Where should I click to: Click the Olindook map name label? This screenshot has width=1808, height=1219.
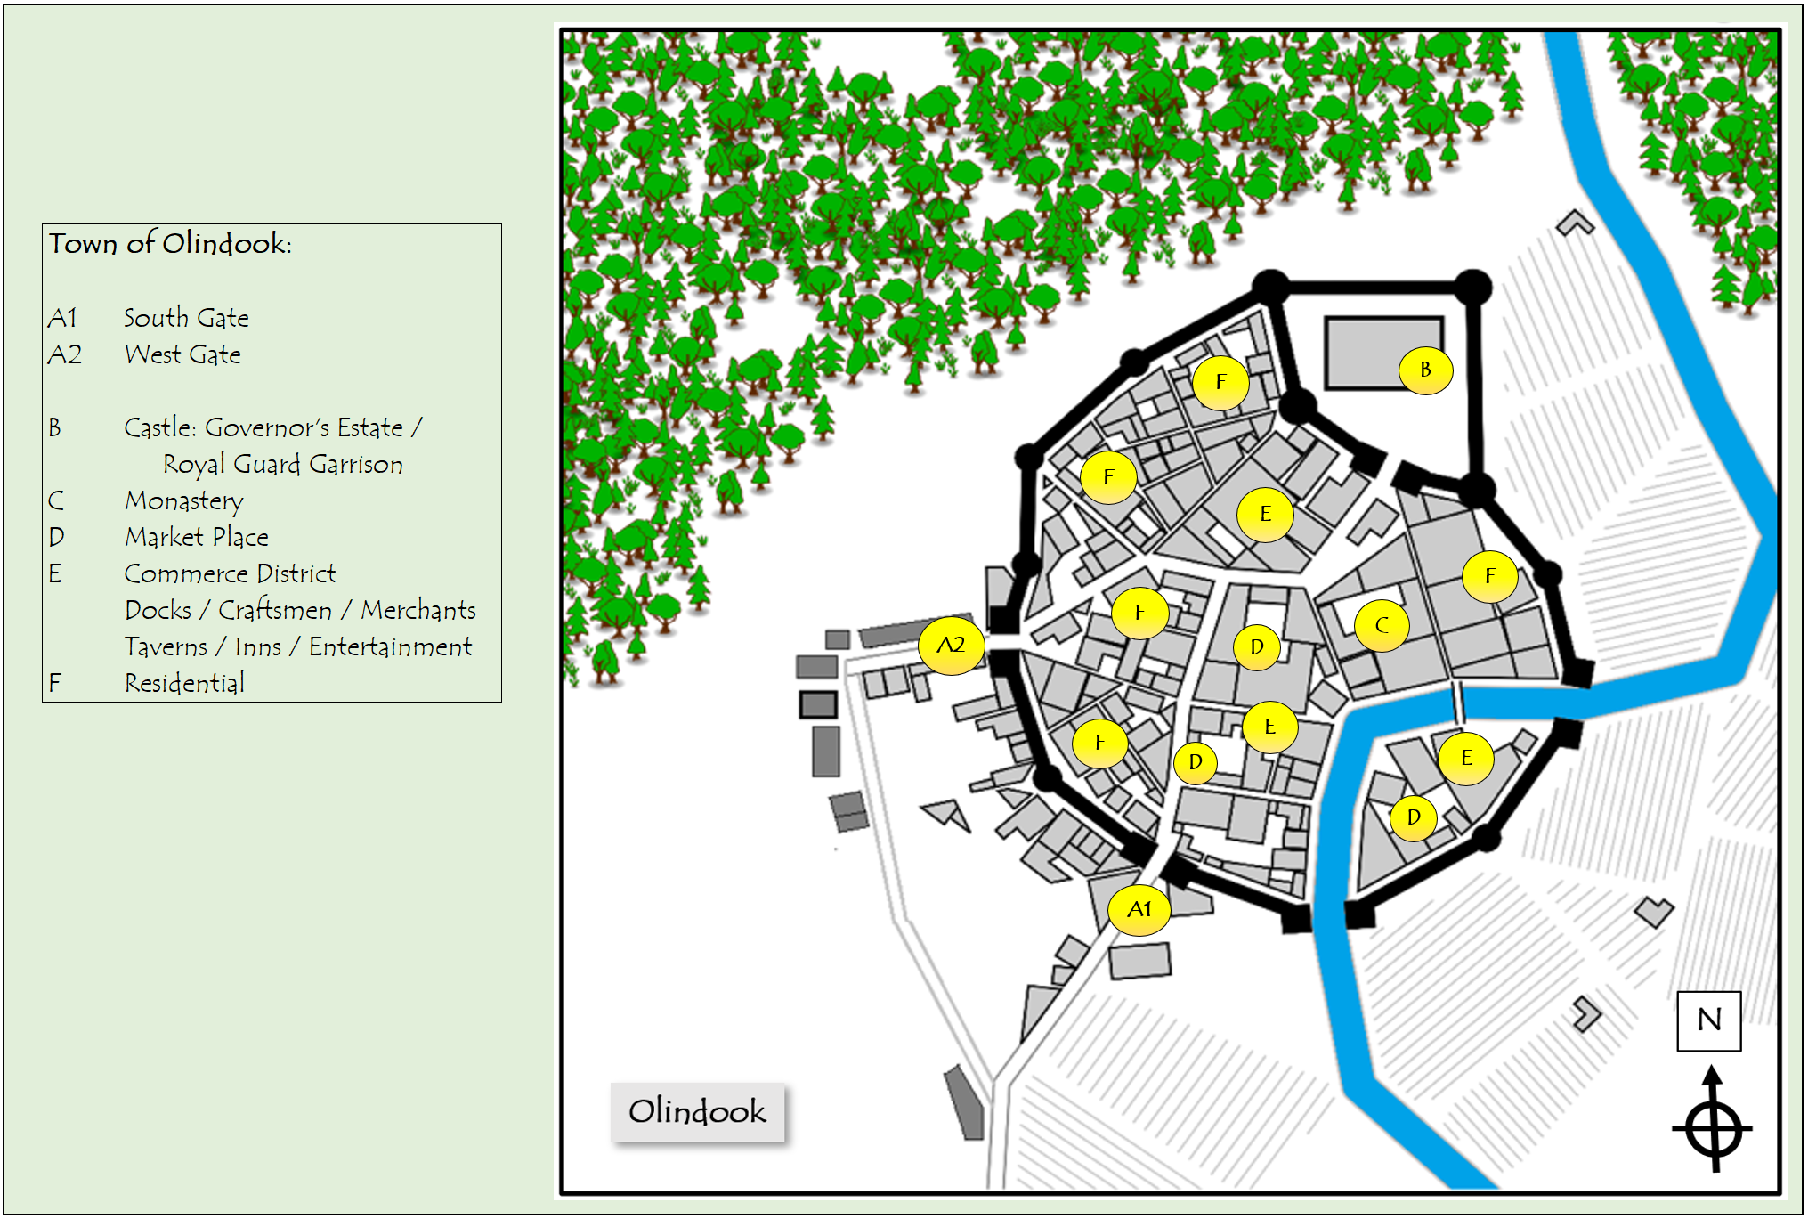click(697, 1111)
